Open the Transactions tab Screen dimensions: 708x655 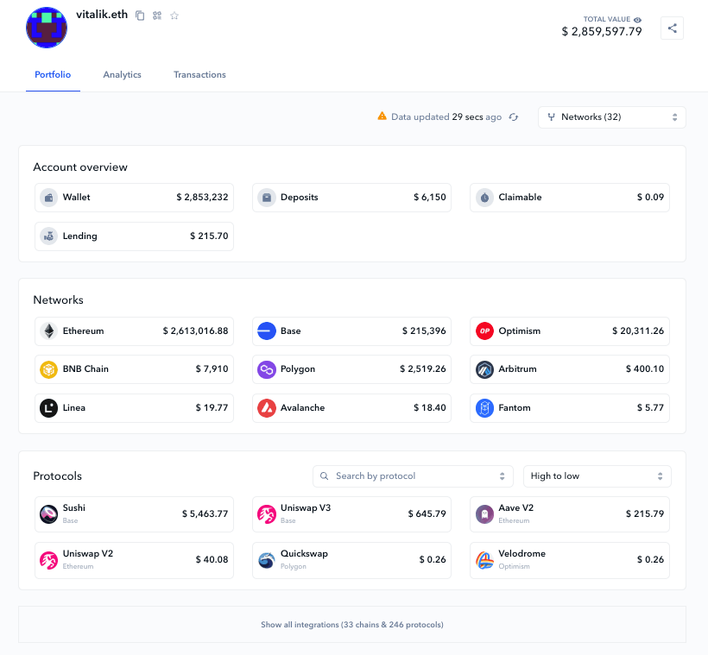tap(199, 75)
